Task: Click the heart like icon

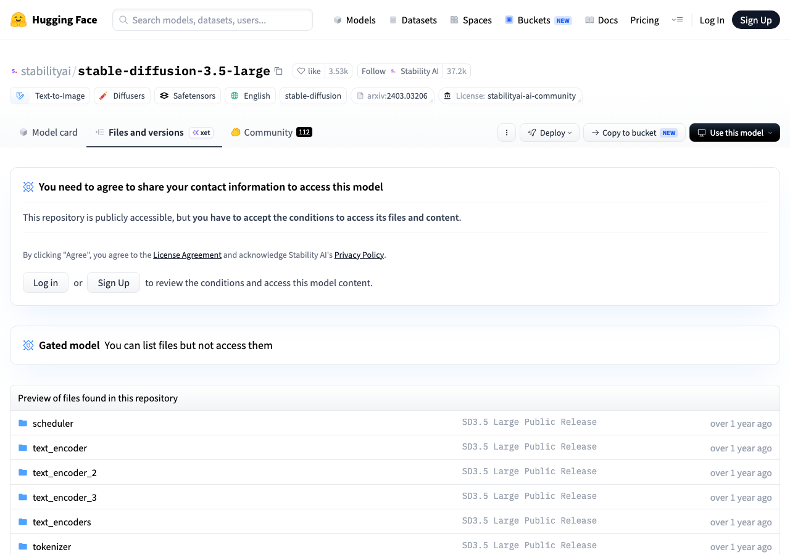Action: pos(301,71)
